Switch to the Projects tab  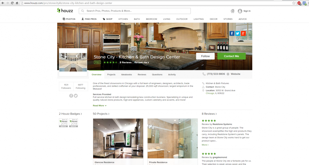pos(111,75)
